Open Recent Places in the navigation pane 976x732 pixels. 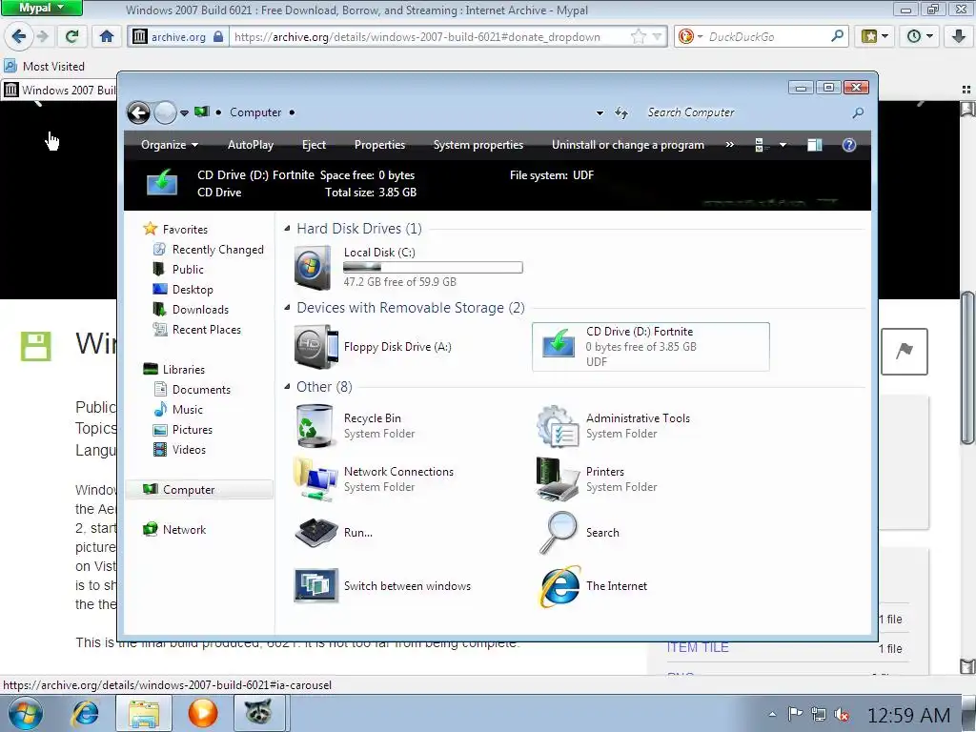click(x=206, y=329)
